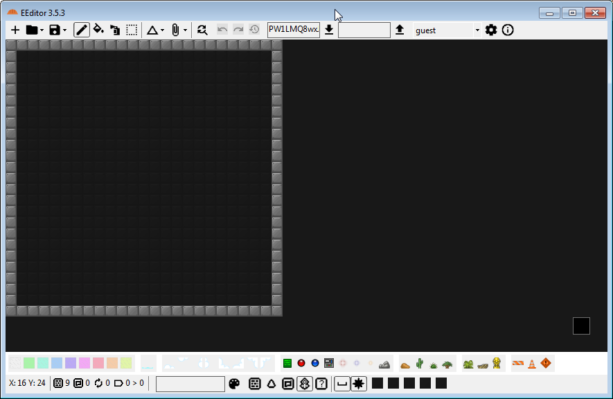Image resolution: width=613 pixels, height=399 pixels.
Task: Open the edit history clock icon
Action: pos(254,30)
